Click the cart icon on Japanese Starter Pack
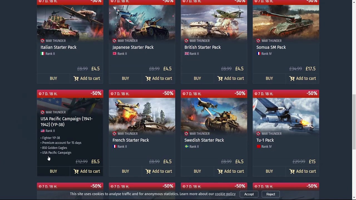 [148, 79]
